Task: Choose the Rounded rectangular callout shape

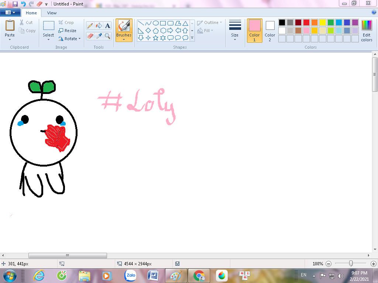Action: click(x=171, y=38)
